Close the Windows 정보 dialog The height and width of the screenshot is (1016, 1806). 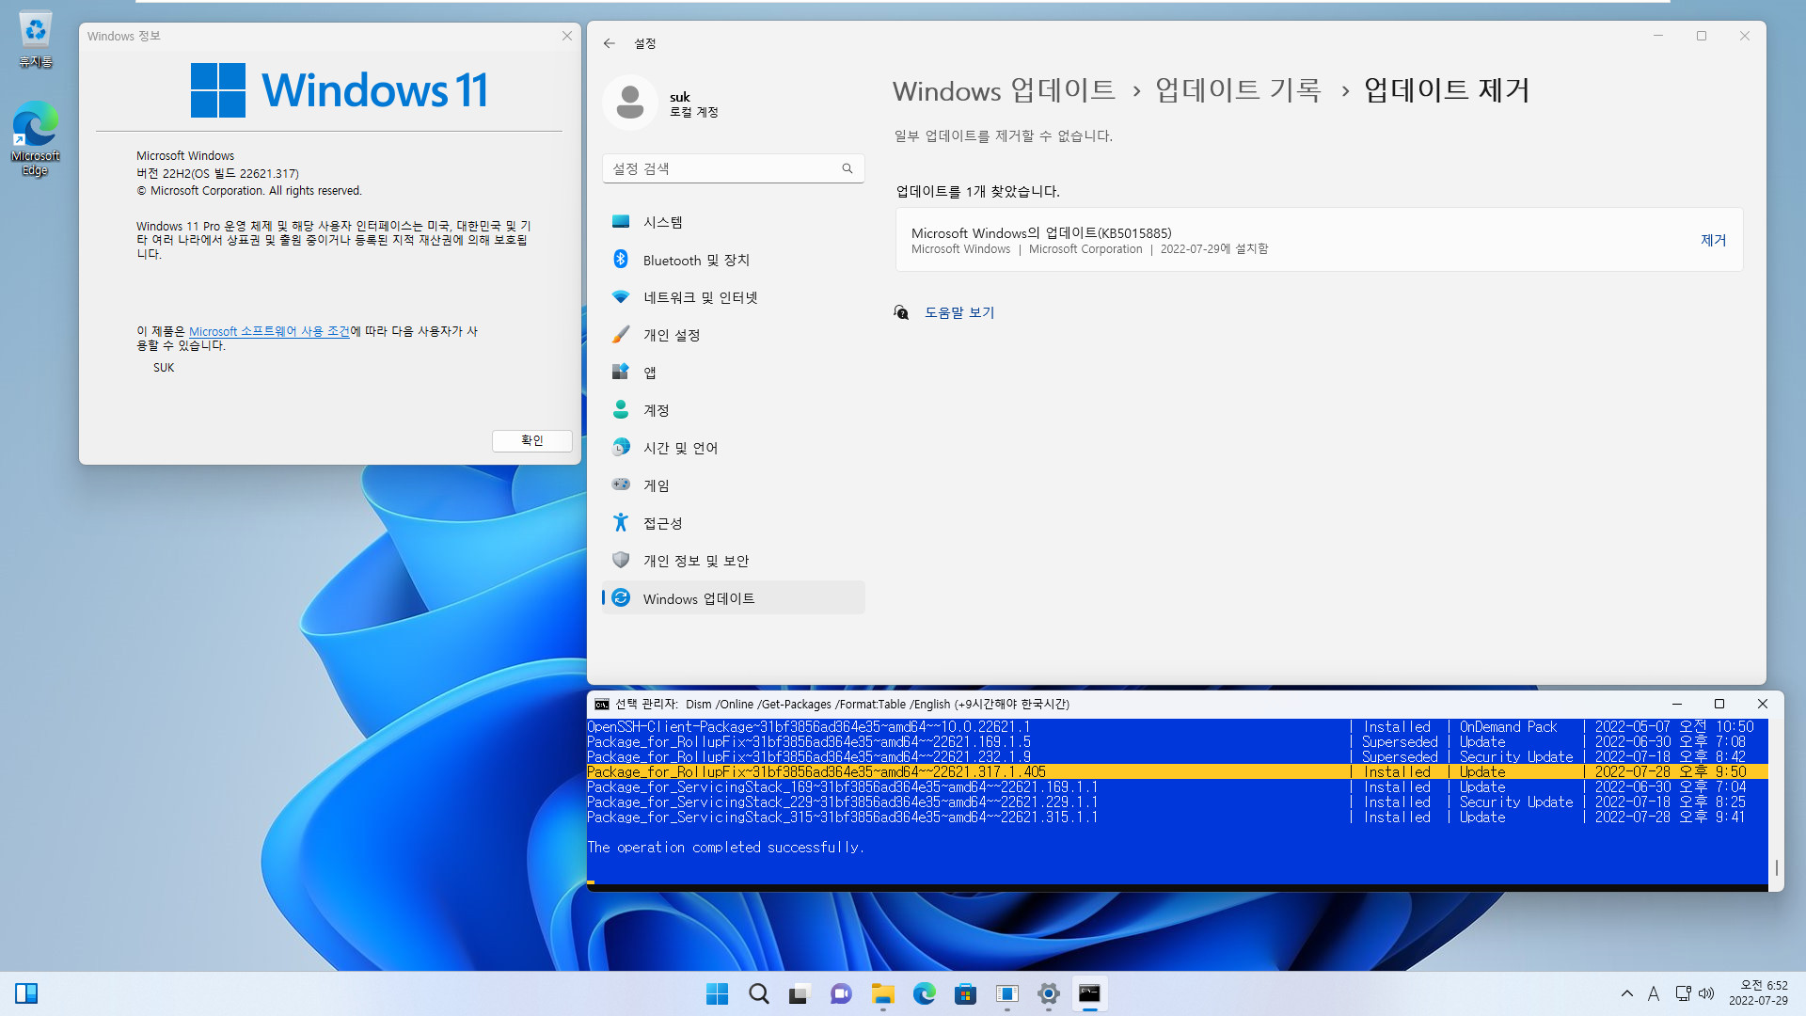tap(567, 36)
